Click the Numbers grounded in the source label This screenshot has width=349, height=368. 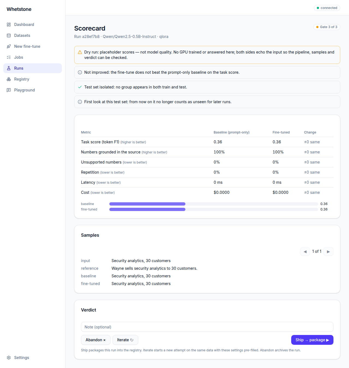click(x=111, y=152)
